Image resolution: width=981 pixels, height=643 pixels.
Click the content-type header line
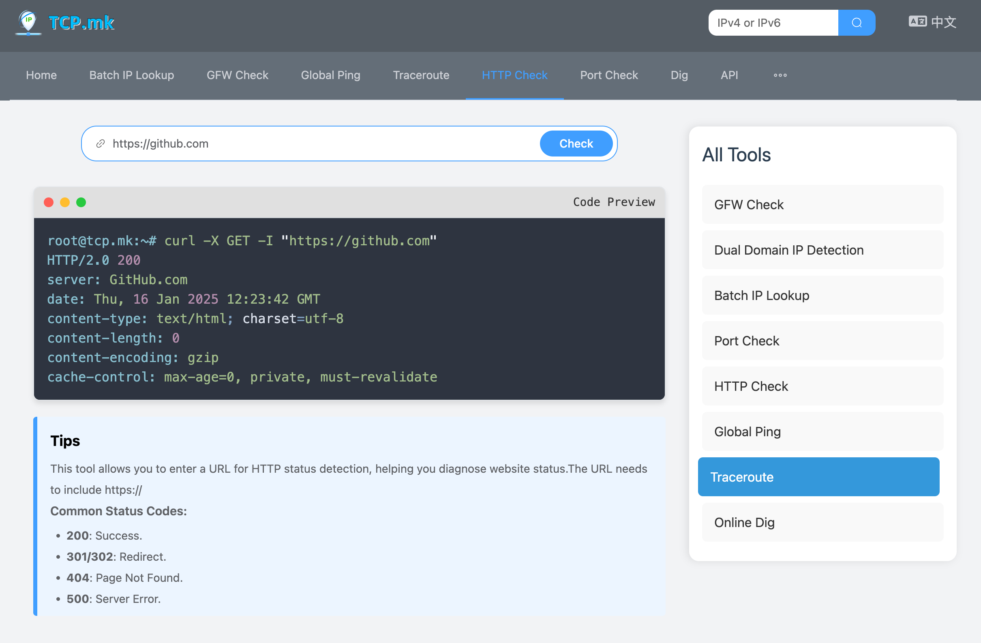(x=195, y=319)
